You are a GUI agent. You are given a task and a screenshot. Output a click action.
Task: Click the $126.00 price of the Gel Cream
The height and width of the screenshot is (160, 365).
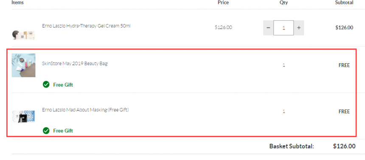point(223,27)
